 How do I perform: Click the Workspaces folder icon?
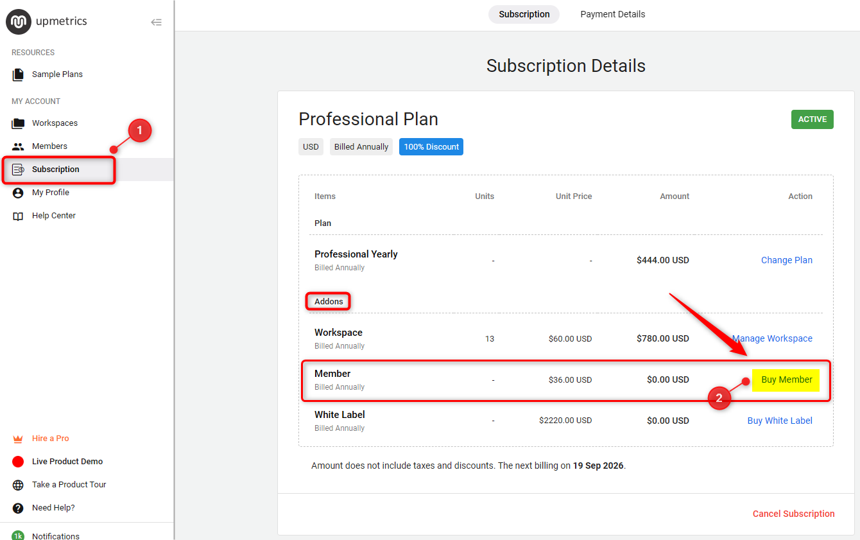(x=18, y=123)
